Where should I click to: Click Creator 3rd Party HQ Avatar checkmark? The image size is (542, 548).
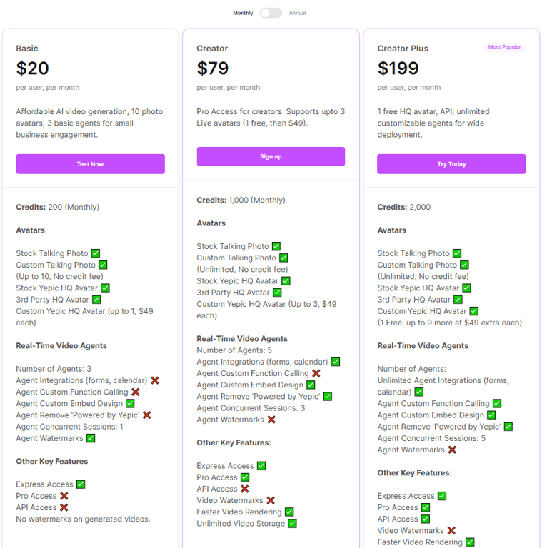277,293
